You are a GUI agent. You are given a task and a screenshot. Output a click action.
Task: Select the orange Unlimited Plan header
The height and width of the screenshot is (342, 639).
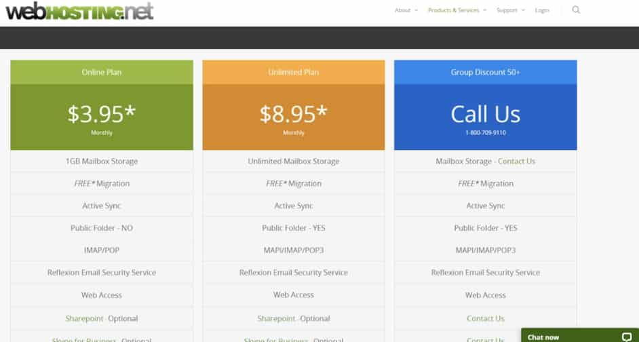tap(294, 72)
